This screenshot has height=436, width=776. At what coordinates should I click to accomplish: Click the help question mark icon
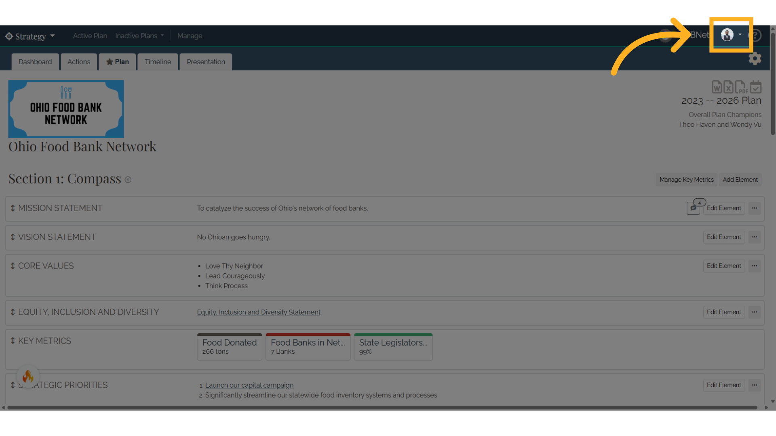pyautogui.click(x=755, y=36)
